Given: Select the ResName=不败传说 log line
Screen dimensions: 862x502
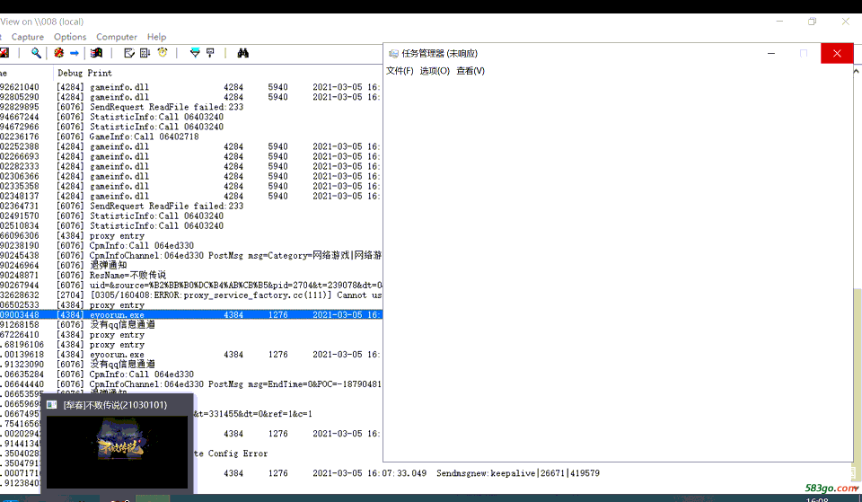Looking at the screenshot, I should tap(190, 275).
